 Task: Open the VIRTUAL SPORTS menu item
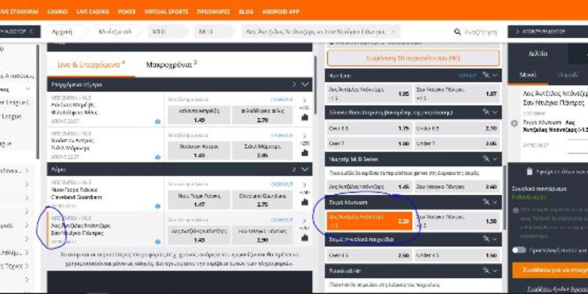pos(166,12)
